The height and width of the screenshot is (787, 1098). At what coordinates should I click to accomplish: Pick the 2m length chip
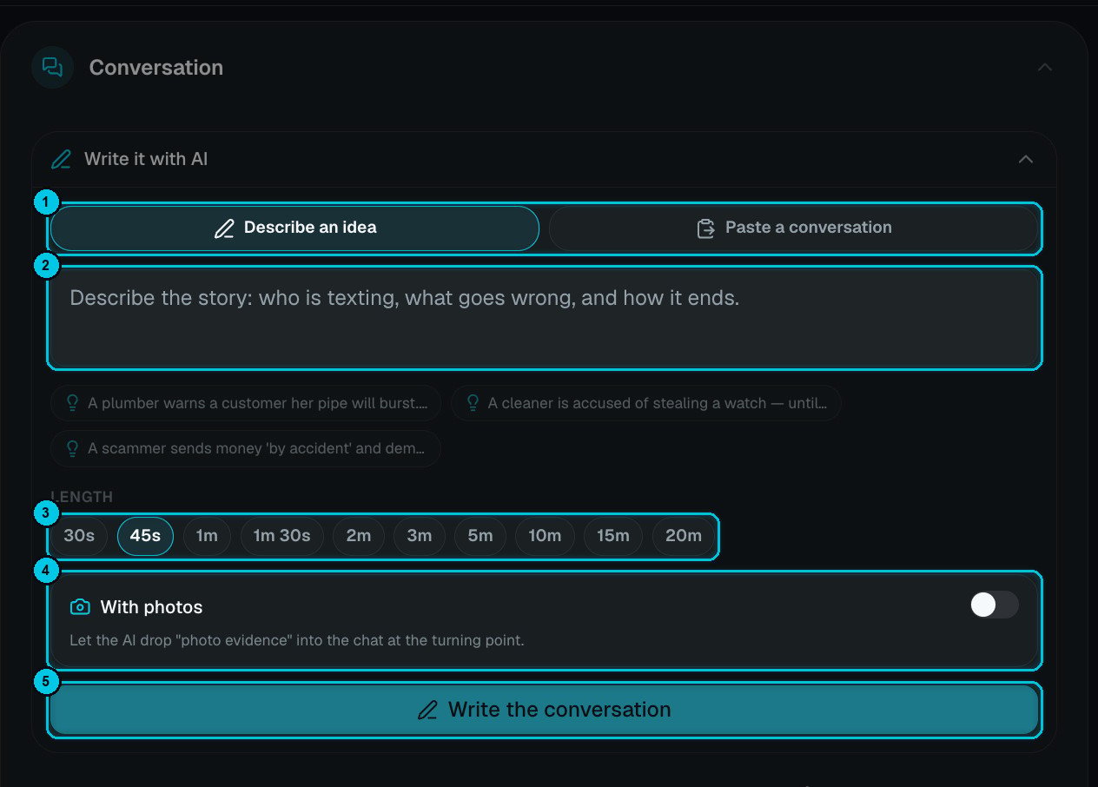[x=359, y=536]
